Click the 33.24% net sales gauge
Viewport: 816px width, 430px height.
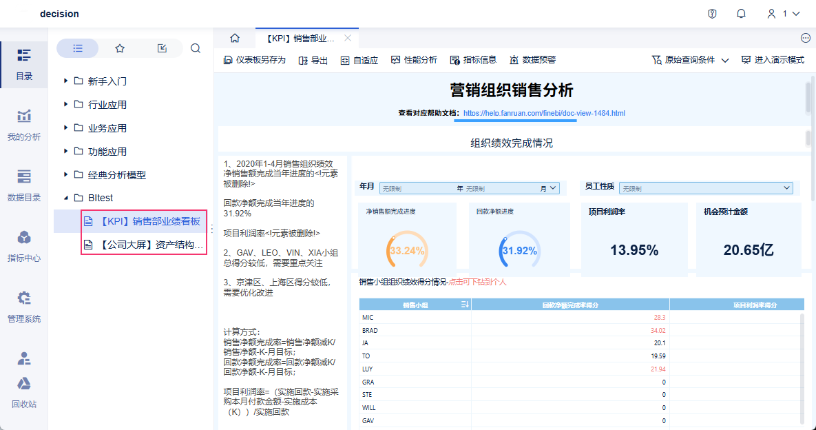(x=407, y=250)
